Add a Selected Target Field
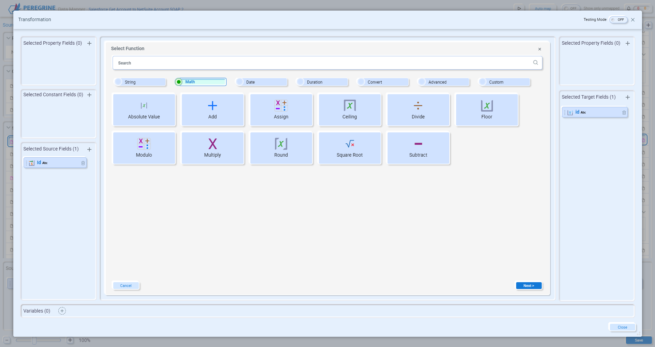Viewport: 655px width, 347px height. (627, 97)
